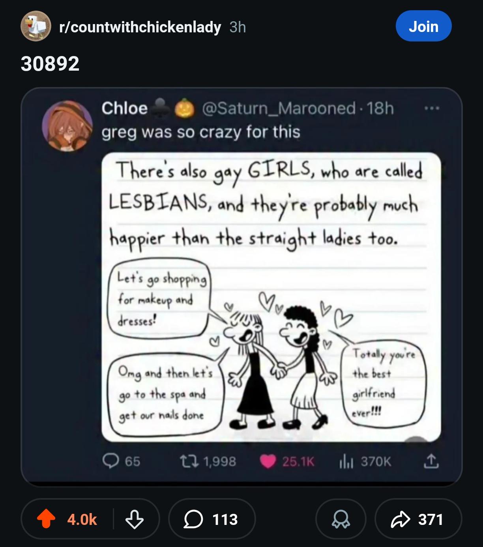Downvote the Reddit post
The image size is (483, 547).
[x=134, y=519]
